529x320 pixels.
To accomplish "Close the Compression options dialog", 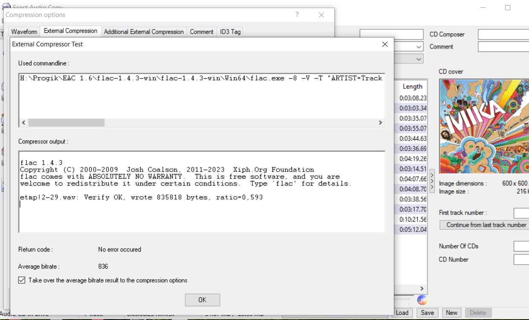I will tap(321, 15).
